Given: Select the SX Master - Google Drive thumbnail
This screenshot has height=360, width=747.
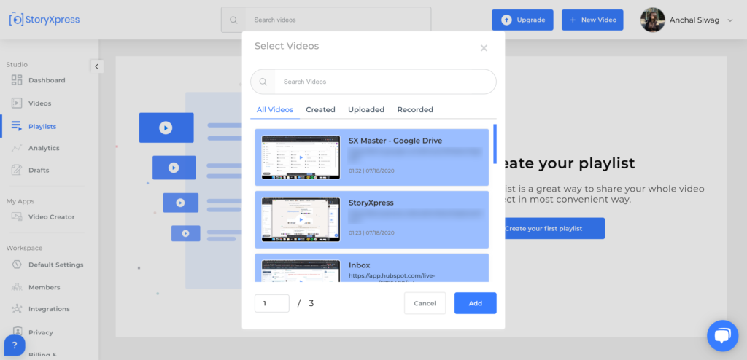Looking at the screenshot, I should tap(301, 157).
